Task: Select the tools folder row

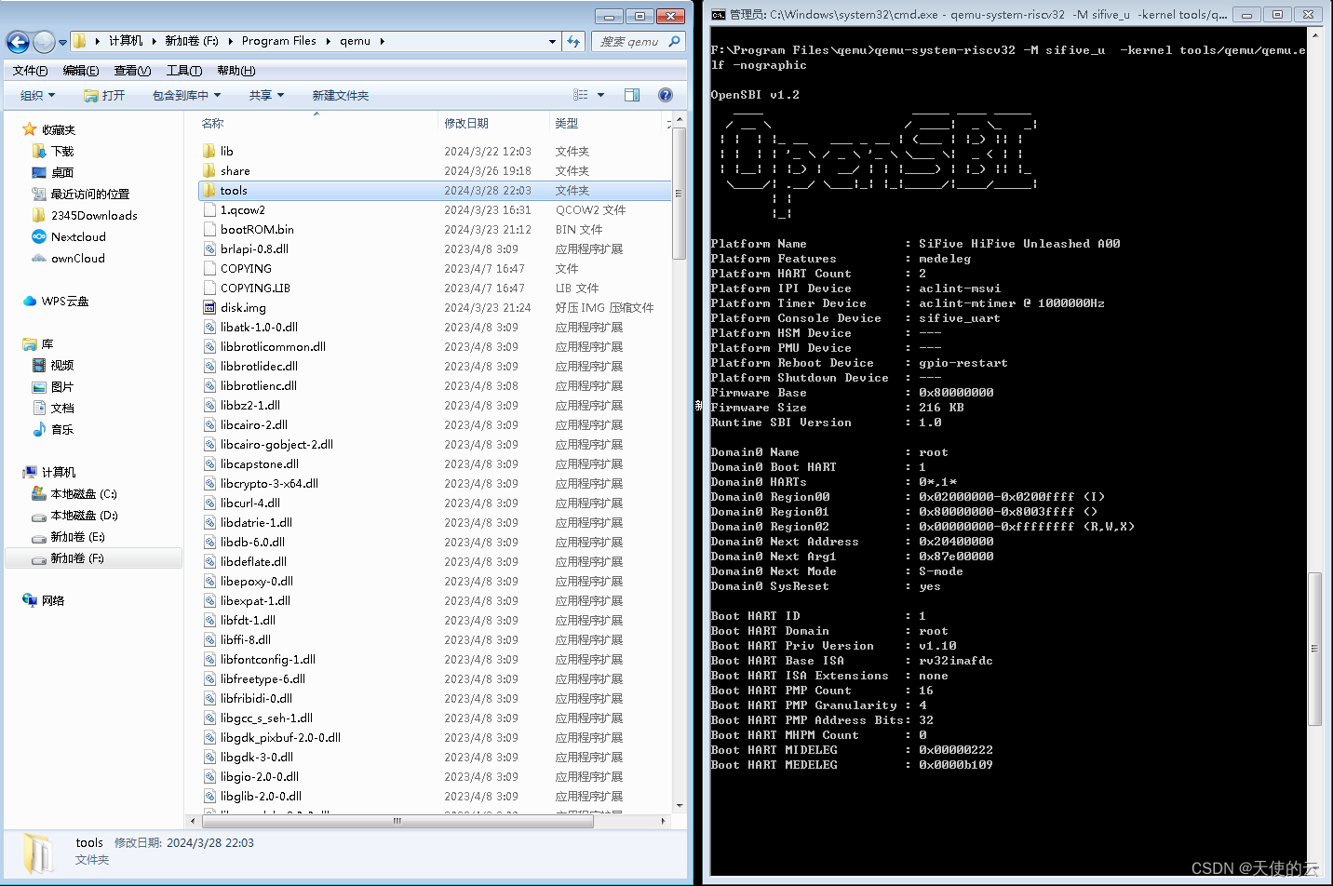Action: [x=434, y=190]
